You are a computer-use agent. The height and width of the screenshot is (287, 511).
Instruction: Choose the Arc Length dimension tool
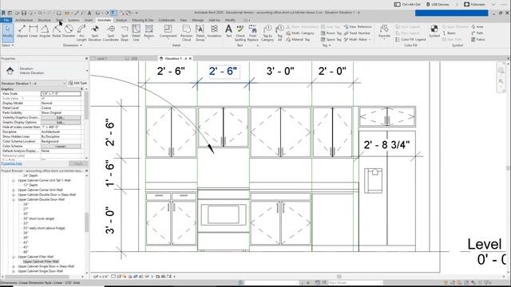click(x=81, y=33)
